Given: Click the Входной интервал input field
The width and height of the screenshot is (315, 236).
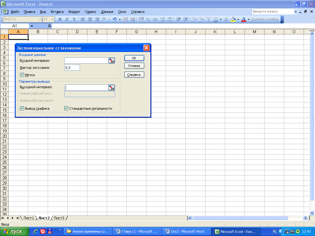Looking at the screenshot, I should [x=86, y=61].
